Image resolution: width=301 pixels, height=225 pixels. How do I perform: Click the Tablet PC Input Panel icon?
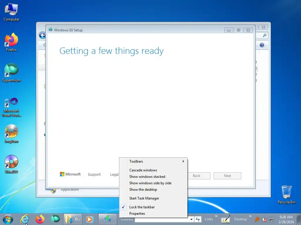click(x=225, y=219)
